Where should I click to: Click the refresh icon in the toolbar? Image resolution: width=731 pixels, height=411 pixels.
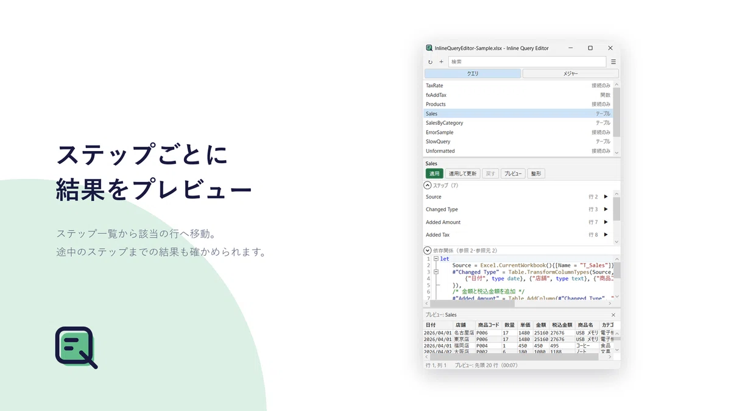430,62
